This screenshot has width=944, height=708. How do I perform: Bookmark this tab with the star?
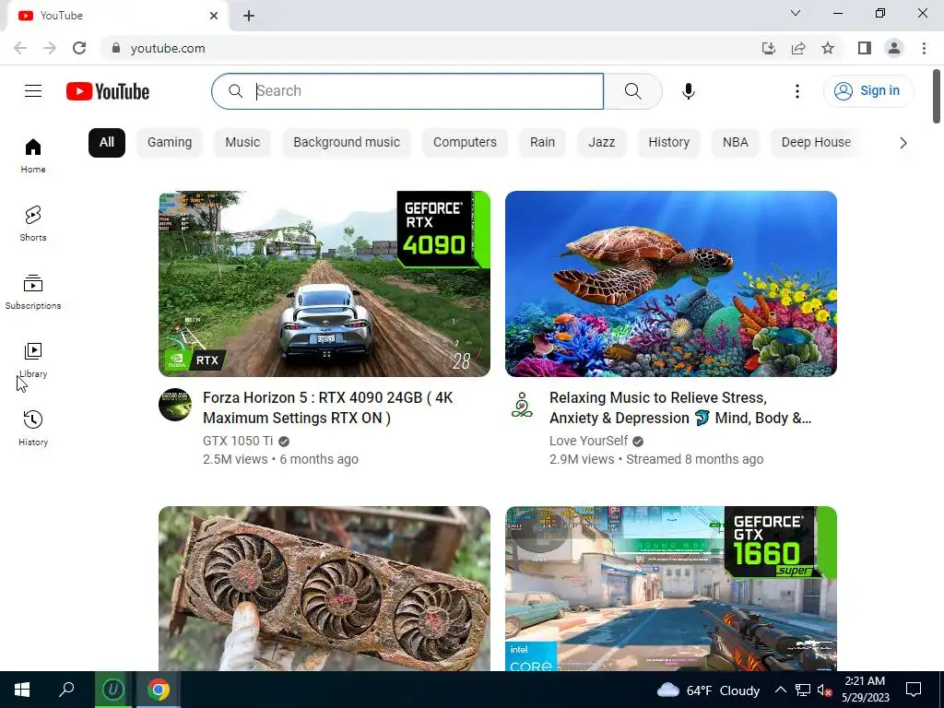pos(828,48)
